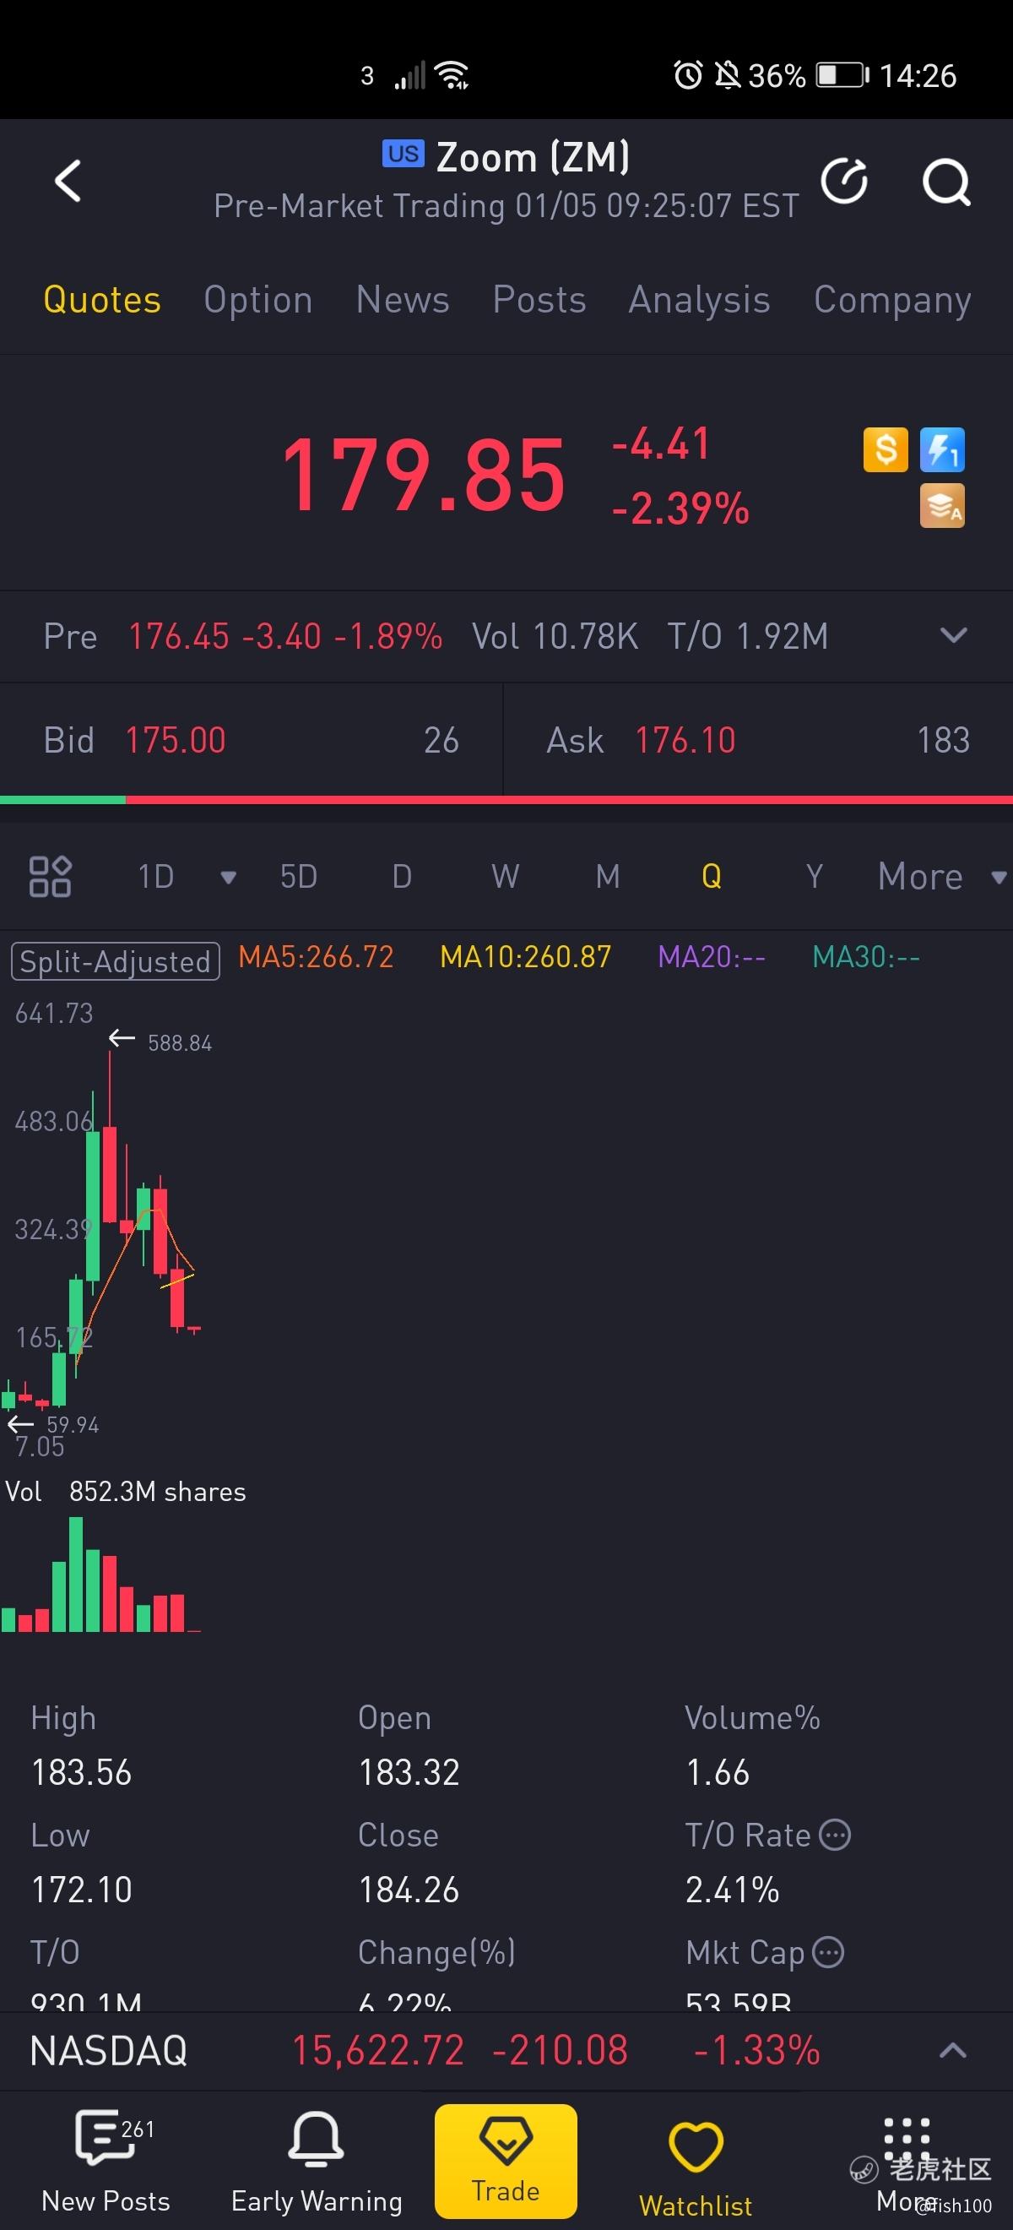Tap the 59.94 low marker
The width and height of the screenshot is (1013, 2230).
(73, 1425)
